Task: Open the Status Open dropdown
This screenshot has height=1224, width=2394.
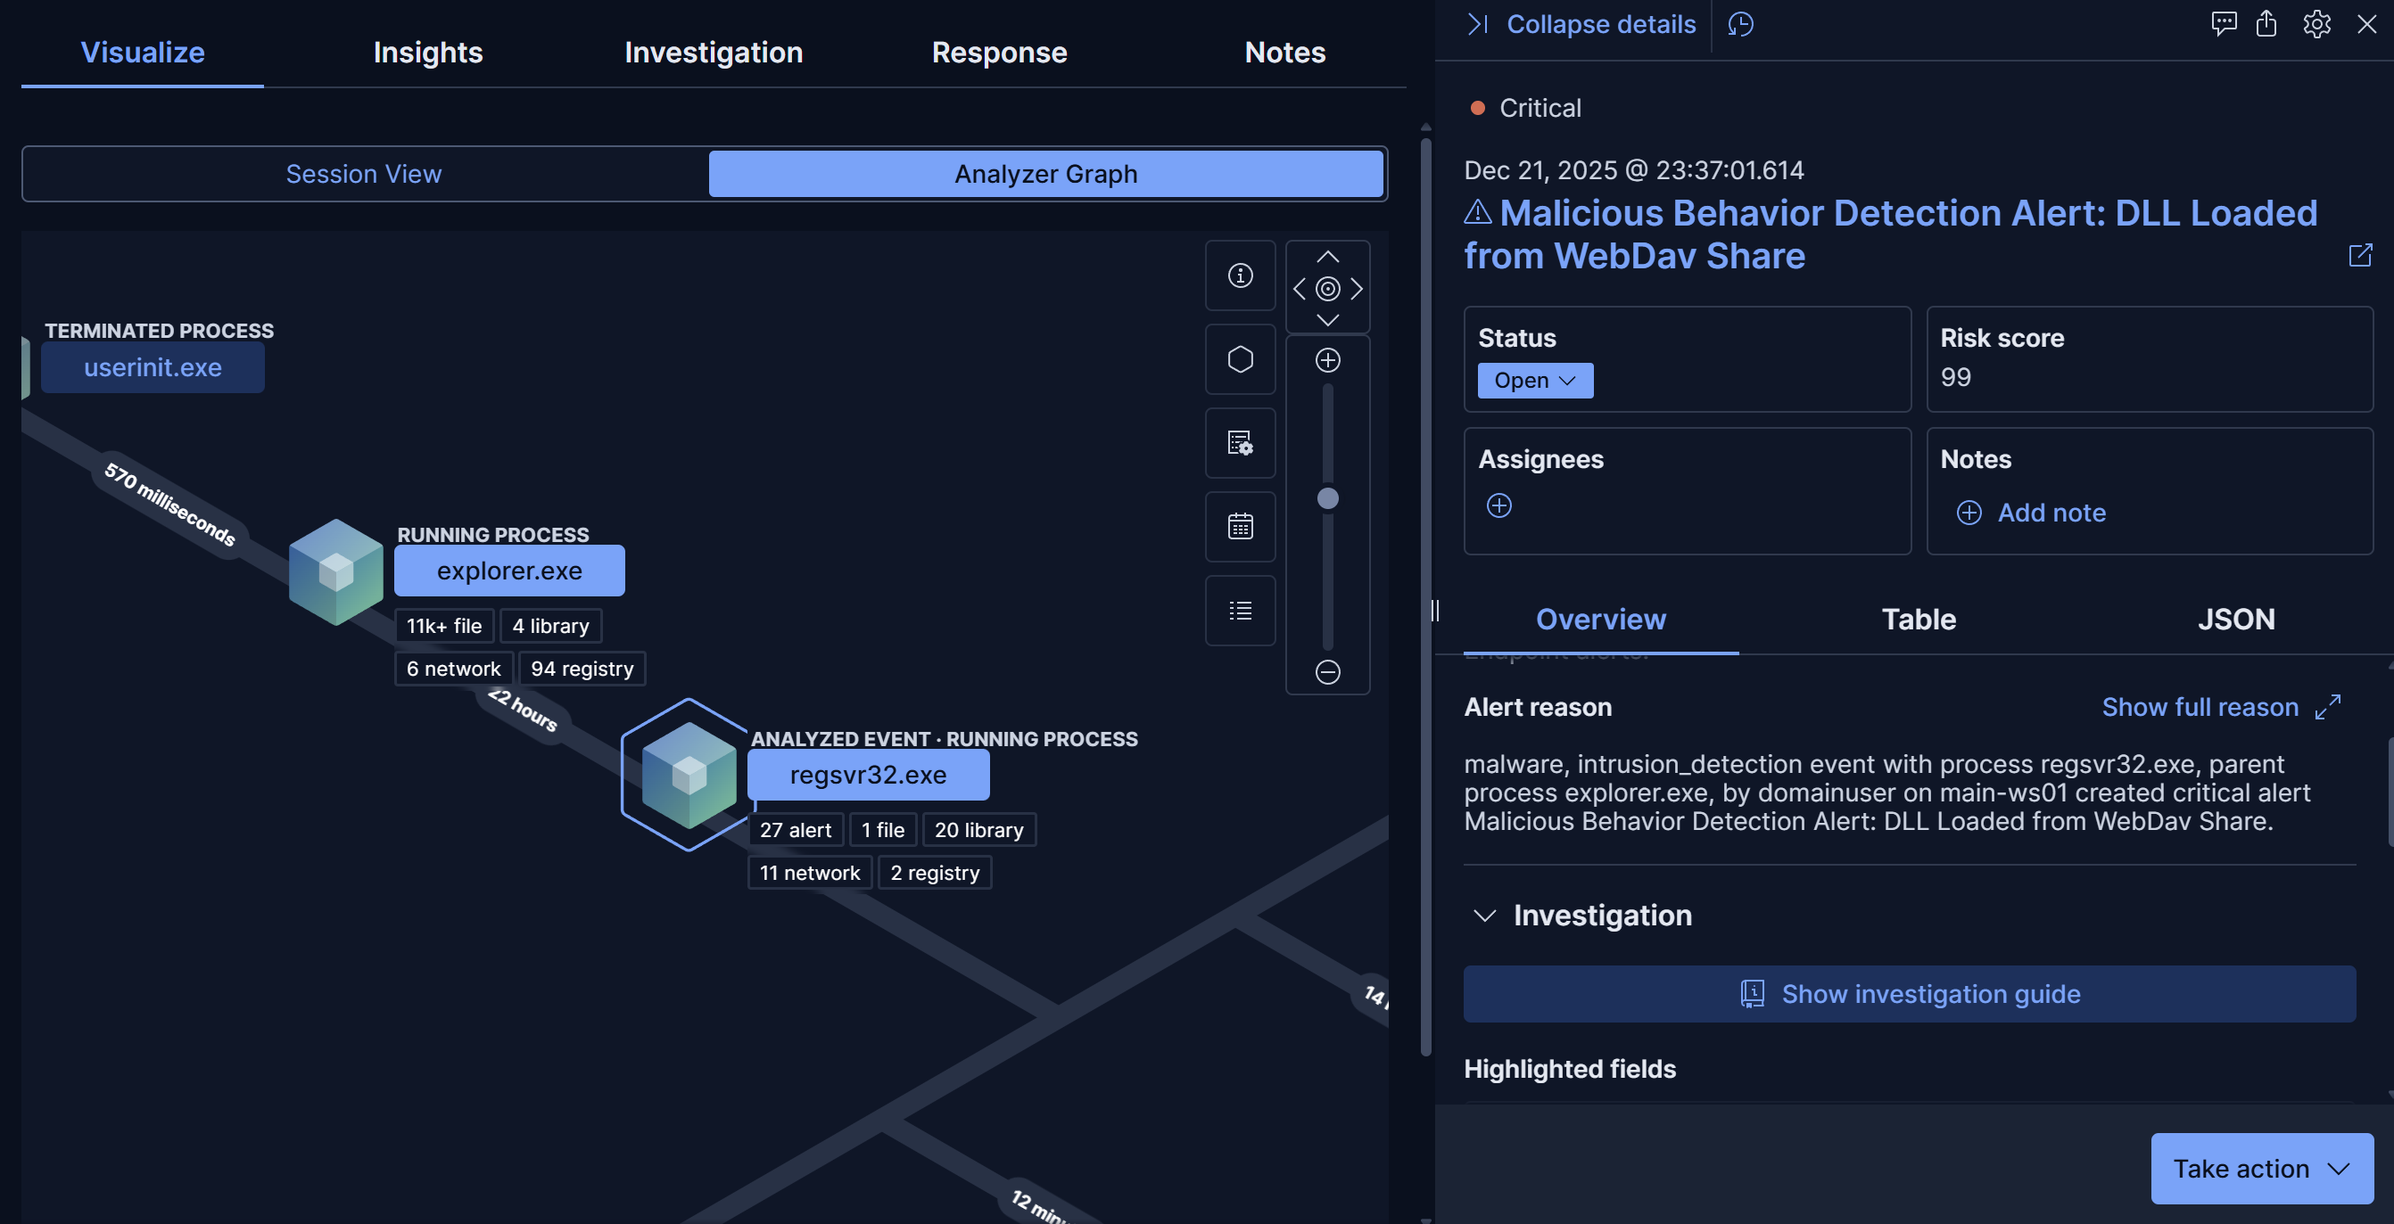Action: point(1534,381)
